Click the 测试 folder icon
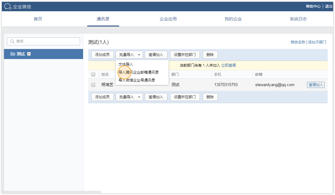 (x=13, y=54)
